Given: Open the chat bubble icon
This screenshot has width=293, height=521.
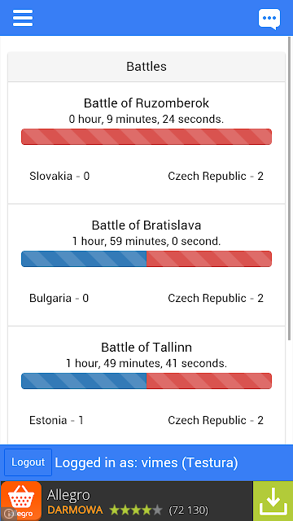Looking at the screenshot, I should click(x=269, y=19).
